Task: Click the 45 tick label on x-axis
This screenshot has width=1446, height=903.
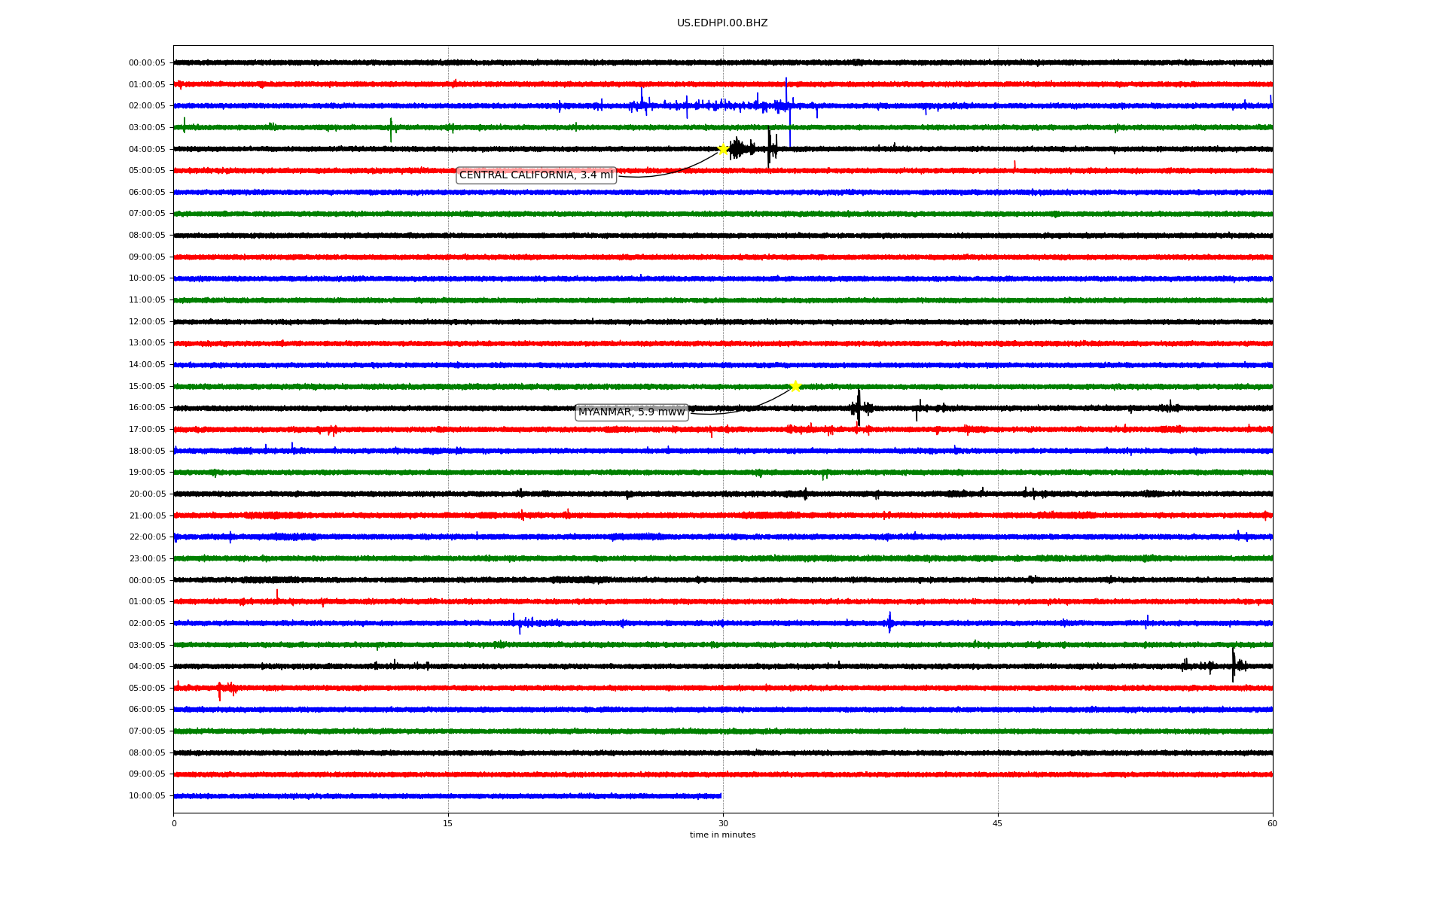Action: [x=998, y=823]
